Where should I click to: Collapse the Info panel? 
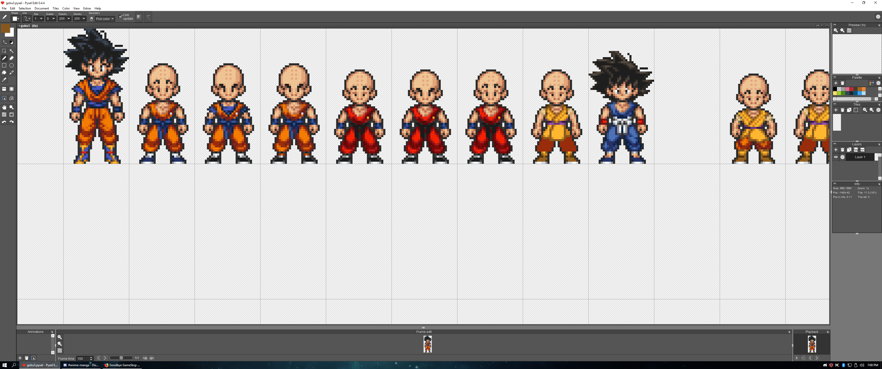click(x=835, y=183)
